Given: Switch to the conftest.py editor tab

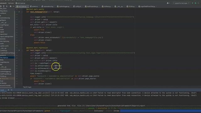Looking at the screenshot, I should 107,6.
